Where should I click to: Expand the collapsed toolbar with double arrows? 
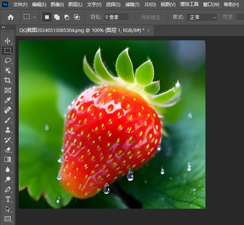point(3,27)
